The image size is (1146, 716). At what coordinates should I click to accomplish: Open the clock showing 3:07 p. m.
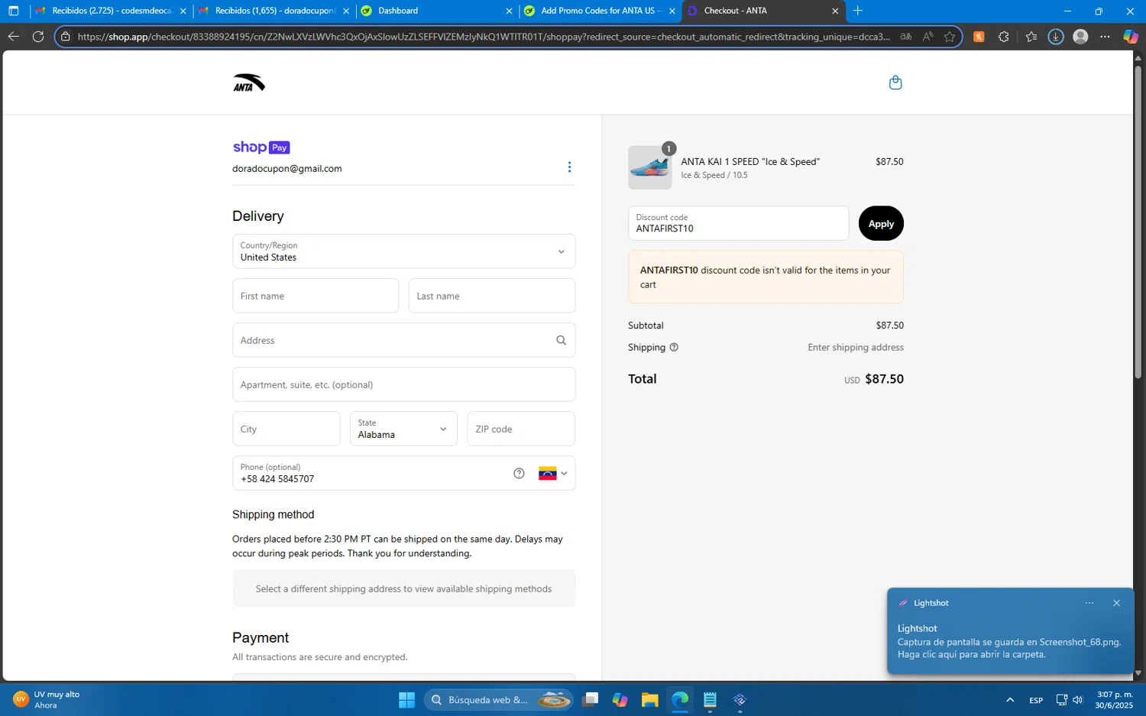tap(1115, 700)
